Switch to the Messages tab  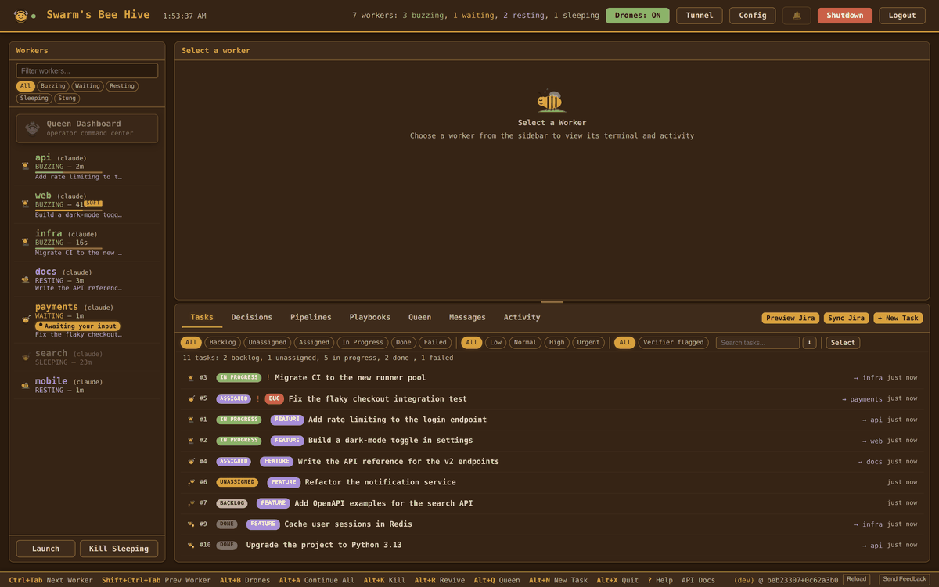coord(467,318)
